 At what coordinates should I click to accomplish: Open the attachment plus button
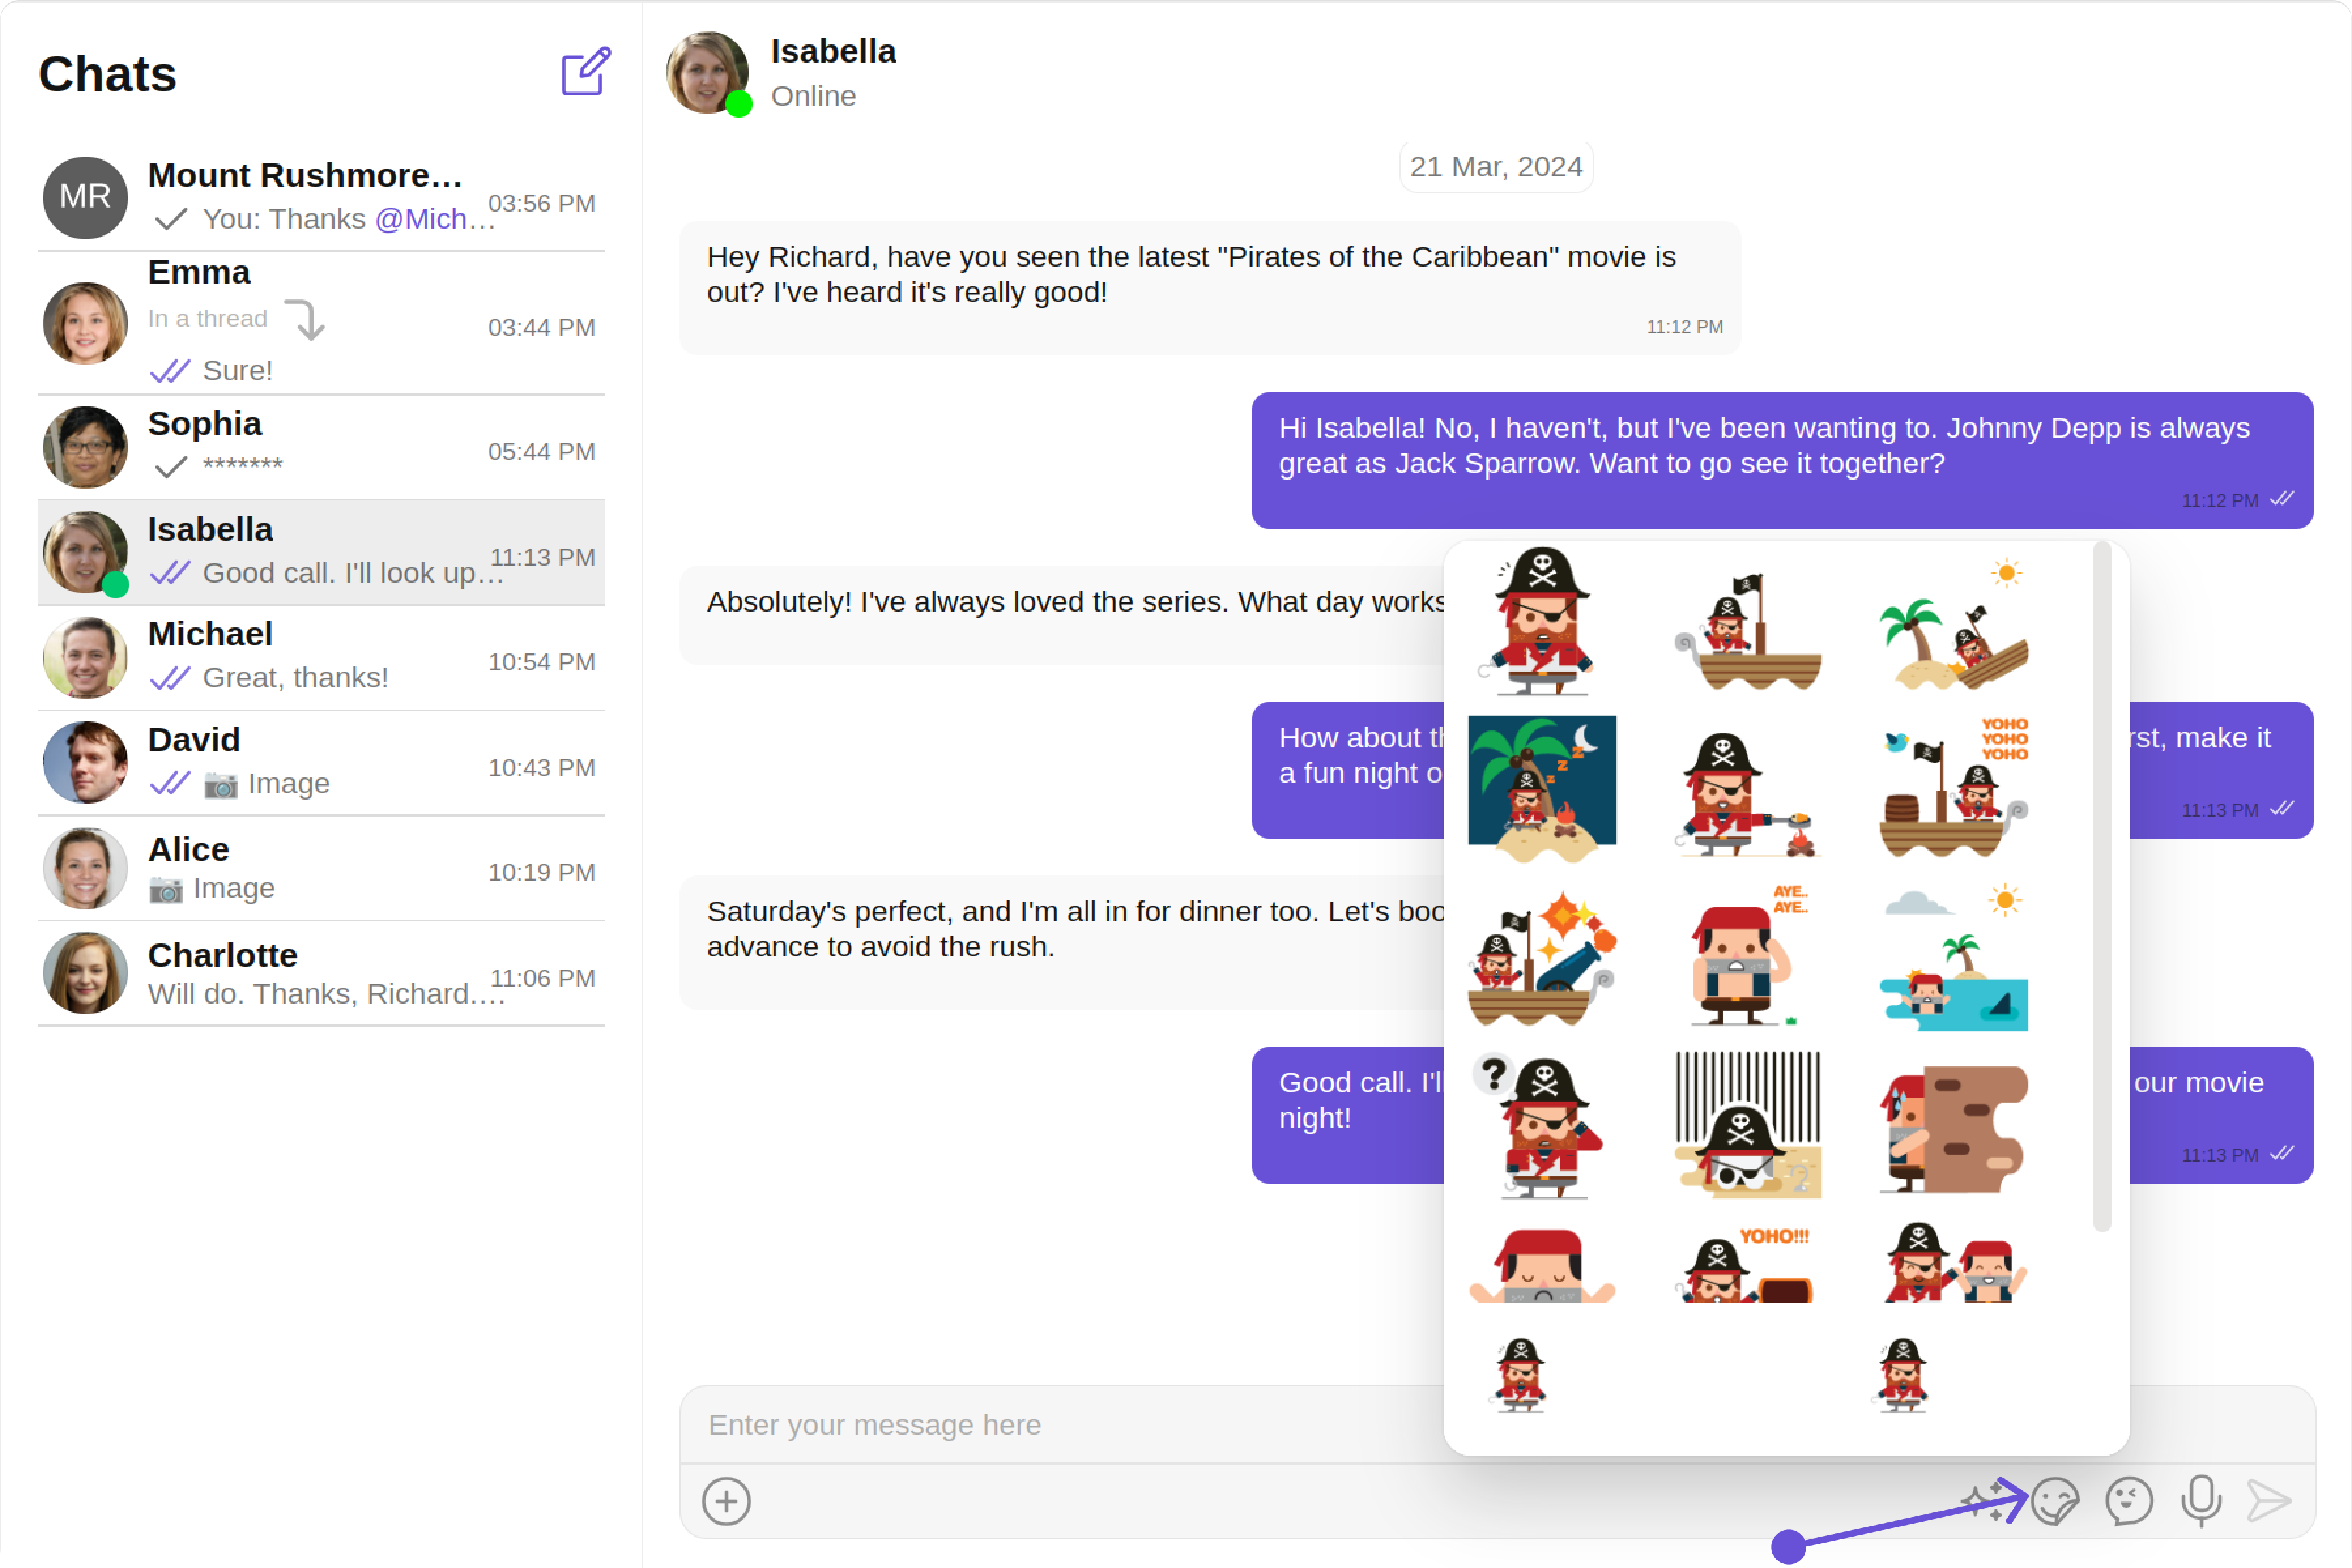(x=726, y=1501)
